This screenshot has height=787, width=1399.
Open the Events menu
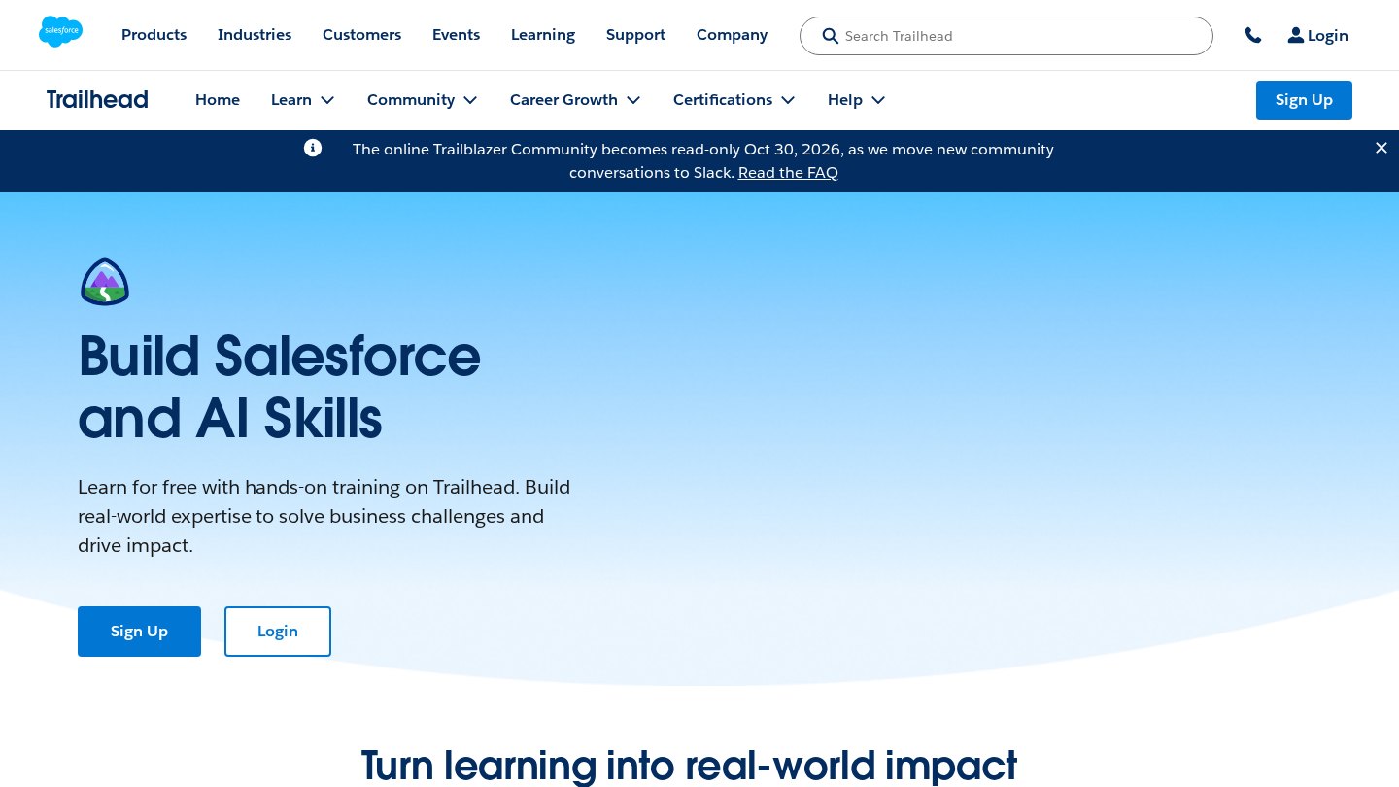456,35
